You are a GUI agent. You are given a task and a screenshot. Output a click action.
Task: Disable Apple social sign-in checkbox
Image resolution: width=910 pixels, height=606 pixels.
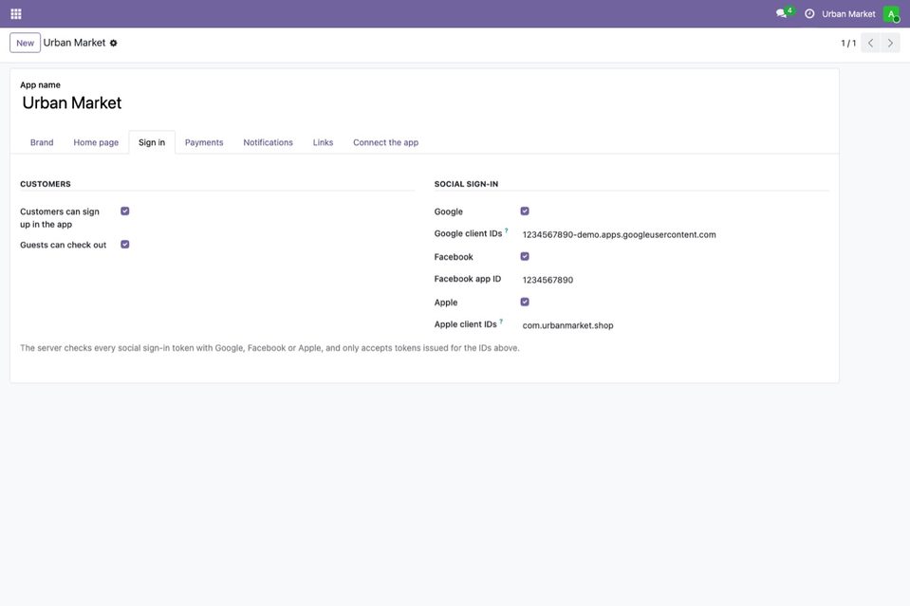click(525, 302)
